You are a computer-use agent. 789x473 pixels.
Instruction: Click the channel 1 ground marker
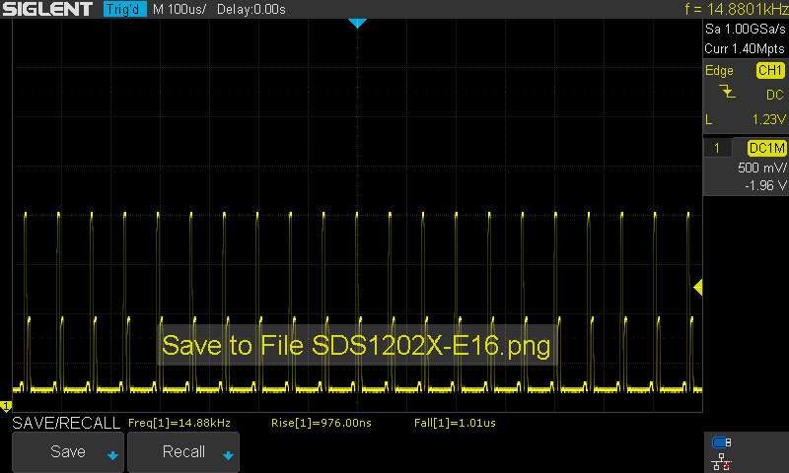click(x=6, y=406)
